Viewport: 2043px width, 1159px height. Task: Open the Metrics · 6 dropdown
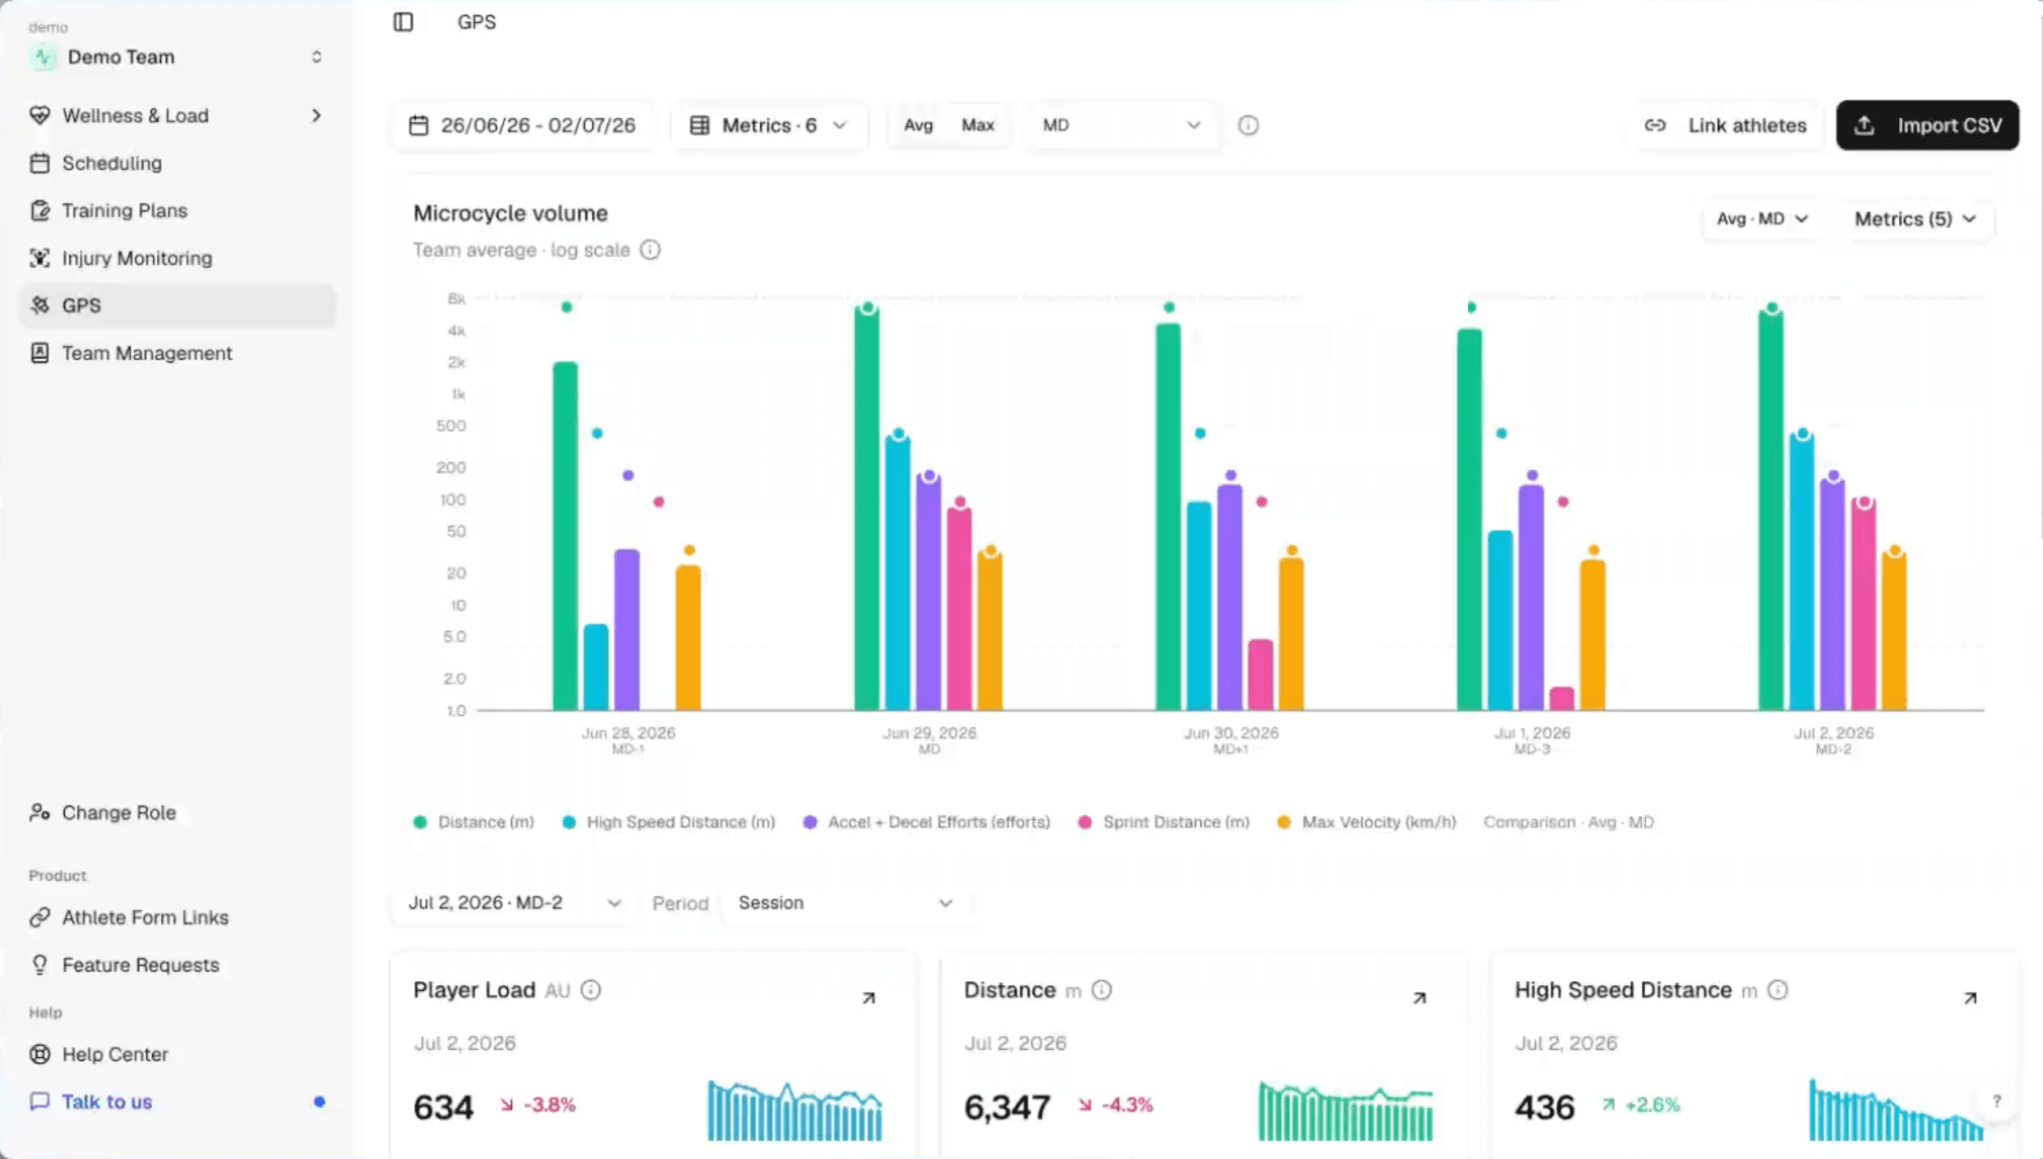pyautogui.click(x=768, y=125)
